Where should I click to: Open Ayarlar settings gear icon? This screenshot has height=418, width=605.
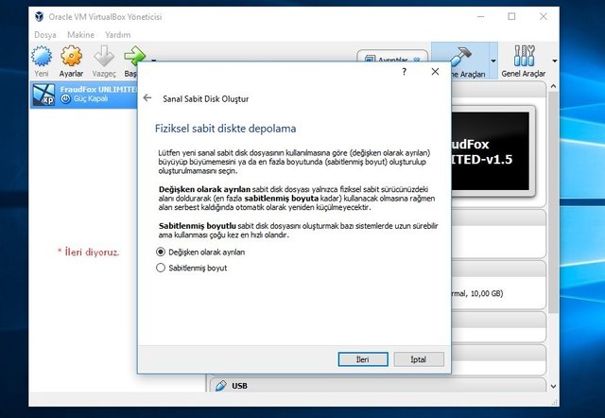click(x=71, y=57)
